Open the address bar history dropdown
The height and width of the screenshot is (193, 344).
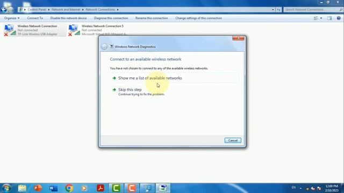pos(273,10)
